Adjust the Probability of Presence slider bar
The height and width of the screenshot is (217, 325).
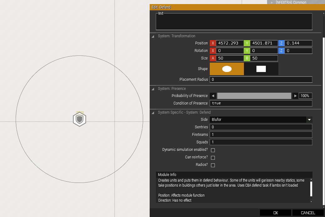(x=254, y=96)
